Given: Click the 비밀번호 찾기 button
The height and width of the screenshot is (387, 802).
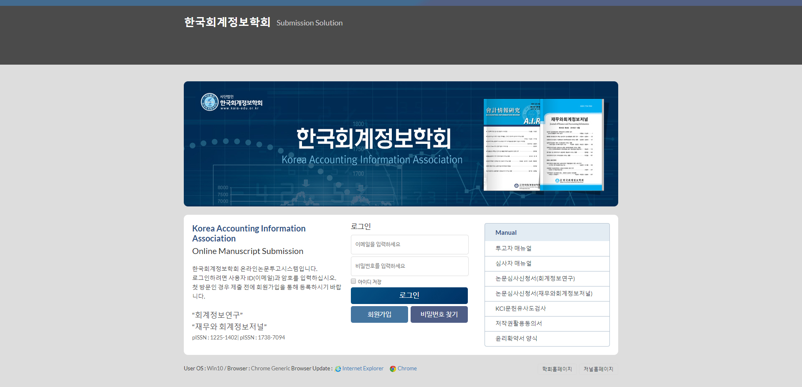Looking at the screenshot, I should [x=439, y=314].
